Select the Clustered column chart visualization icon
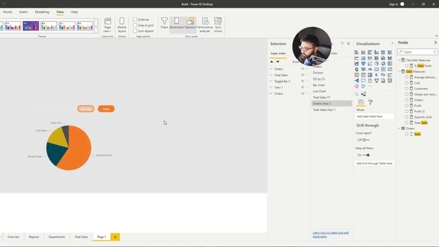Image resolution: width=439 pixels, height=247 pixels. point(377,52)
